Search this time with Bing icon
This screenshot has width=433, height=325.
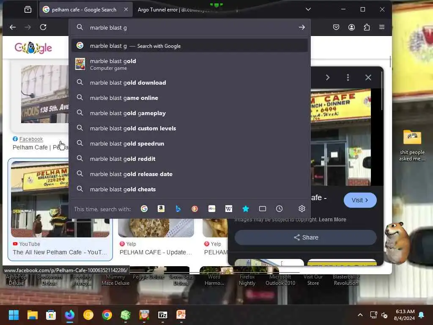(x=178, y=209)
